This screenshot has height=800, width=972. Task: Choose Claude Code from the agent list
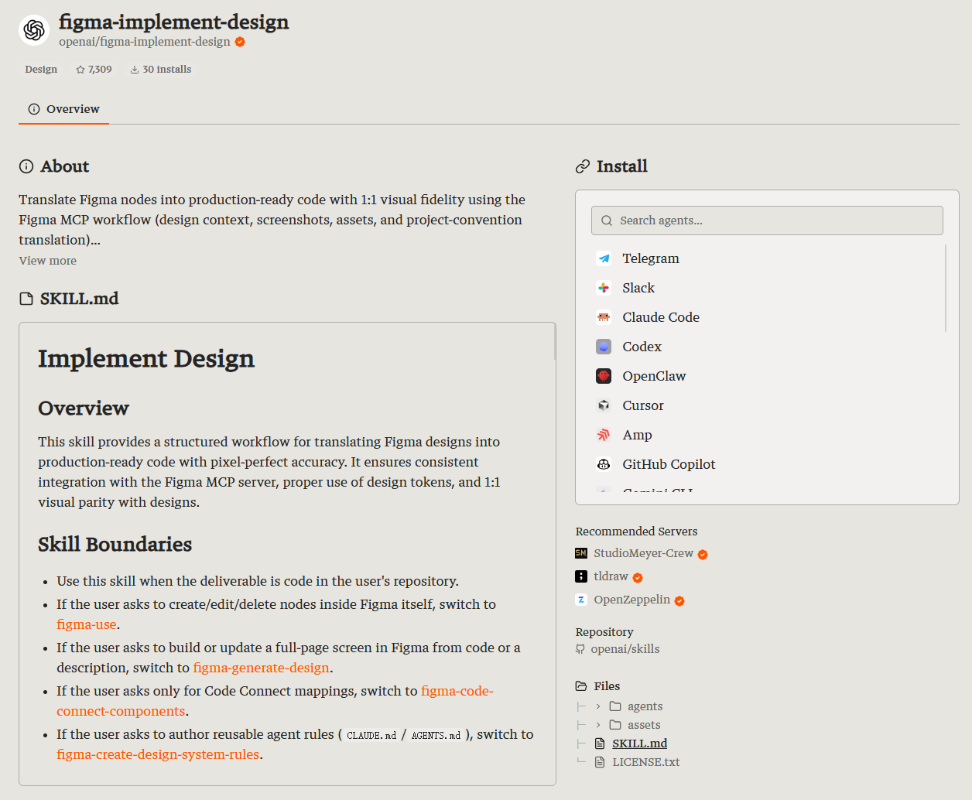click(x=768, y=317)
